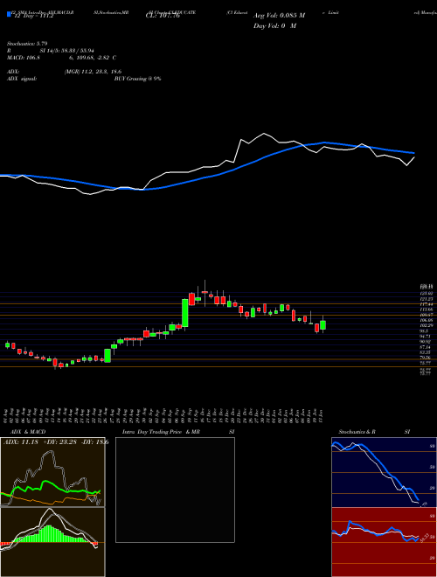Click the red RSI chart panel

point(384,542)
